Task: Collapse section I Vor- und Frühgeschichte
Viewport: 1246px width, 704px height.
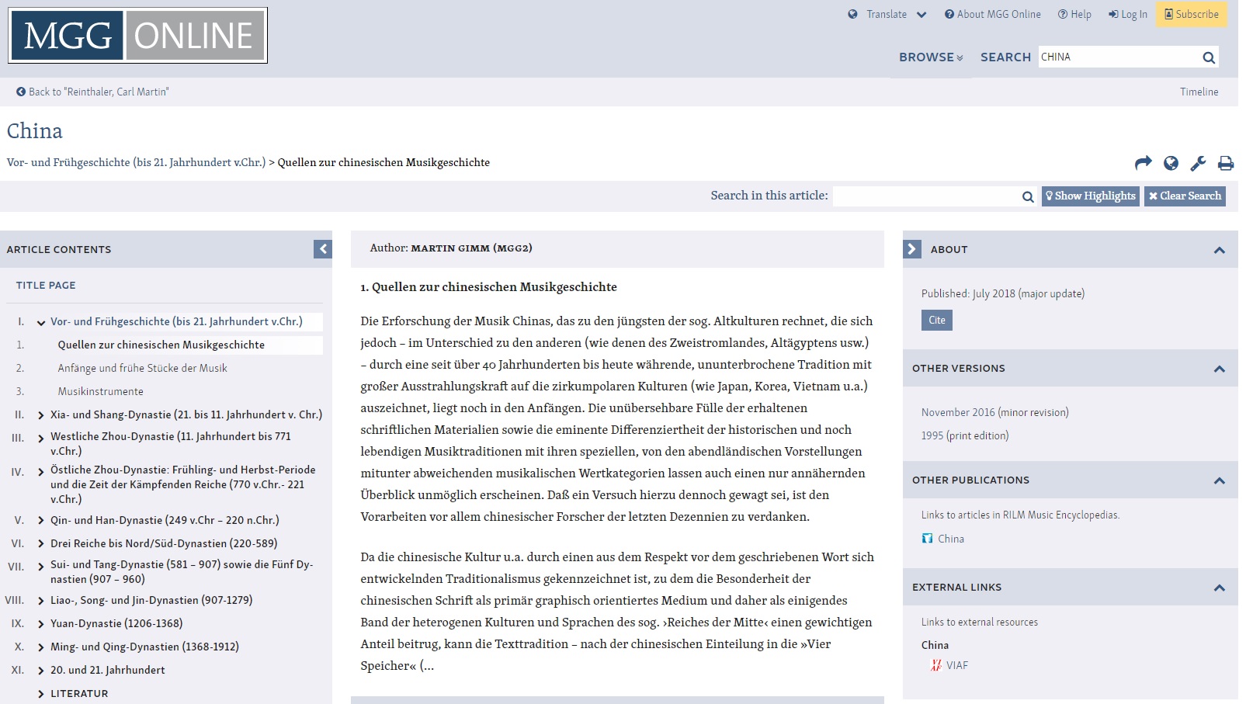Action: (41, 322)
